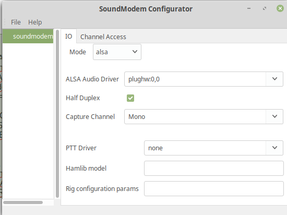Focus the Hamlib model input field
The height and width of the screenshot is (215, 287).
coord(214,169)
